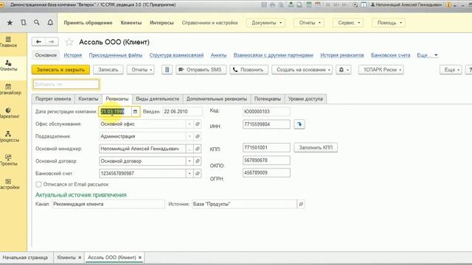
Task: Open Администрация link icon
Action: [198, 136]
